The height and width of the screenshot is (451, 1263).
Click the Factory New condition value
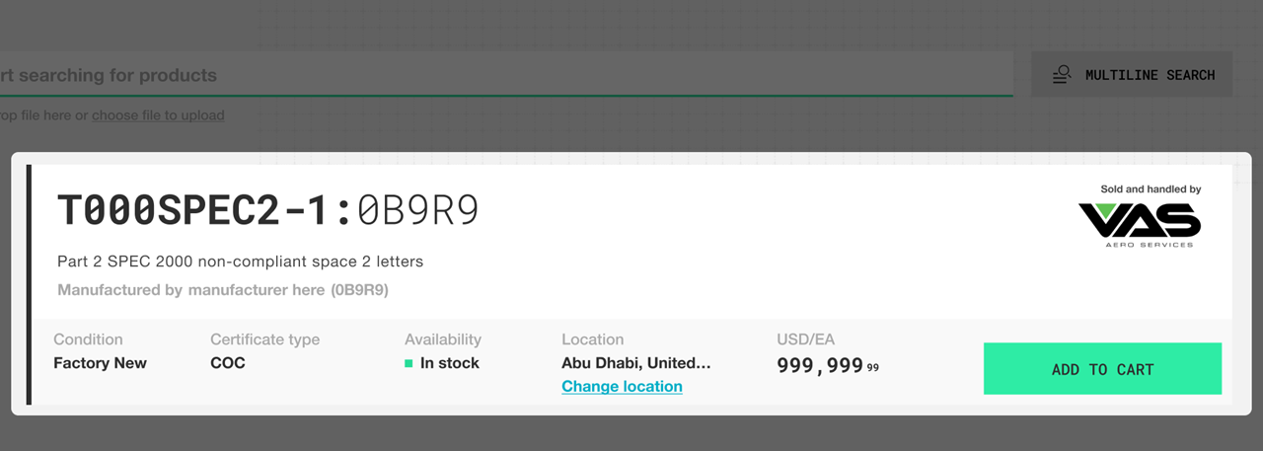click(100, 363)
